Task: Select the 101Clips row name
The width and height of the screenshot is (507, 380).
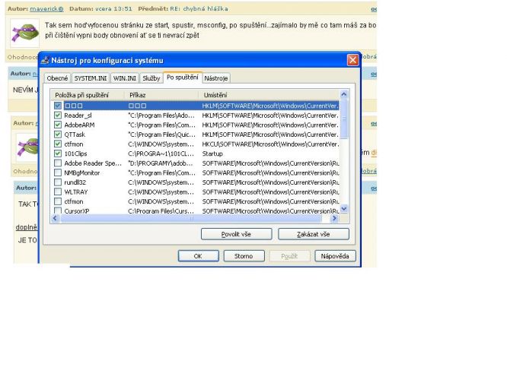Action: [x=75, y=154]
